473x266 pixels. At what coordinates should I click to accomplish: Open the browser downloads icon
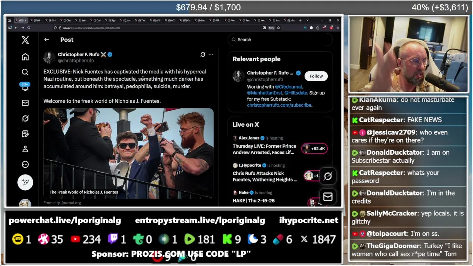[305, 28]
